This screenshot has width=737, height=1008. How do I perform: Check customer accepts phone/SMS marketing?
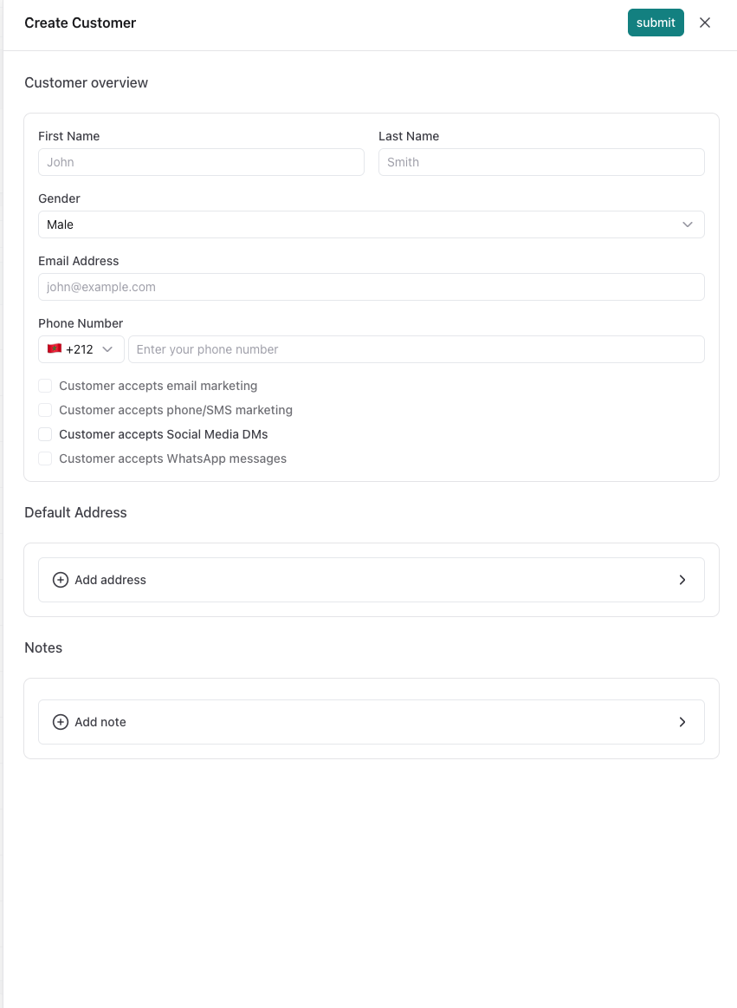(45, 410)
